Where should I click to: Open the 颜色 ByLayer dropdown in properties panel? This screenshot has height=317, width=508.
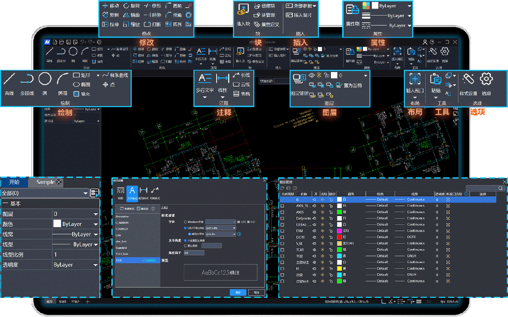[96, 224]
